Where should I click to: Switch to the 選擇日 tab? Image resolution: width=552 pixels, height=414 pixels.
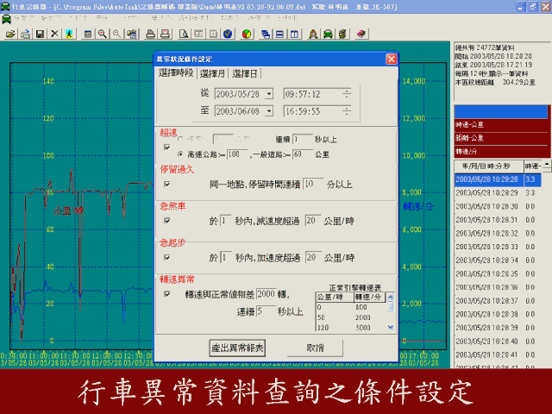pos(245,73)
